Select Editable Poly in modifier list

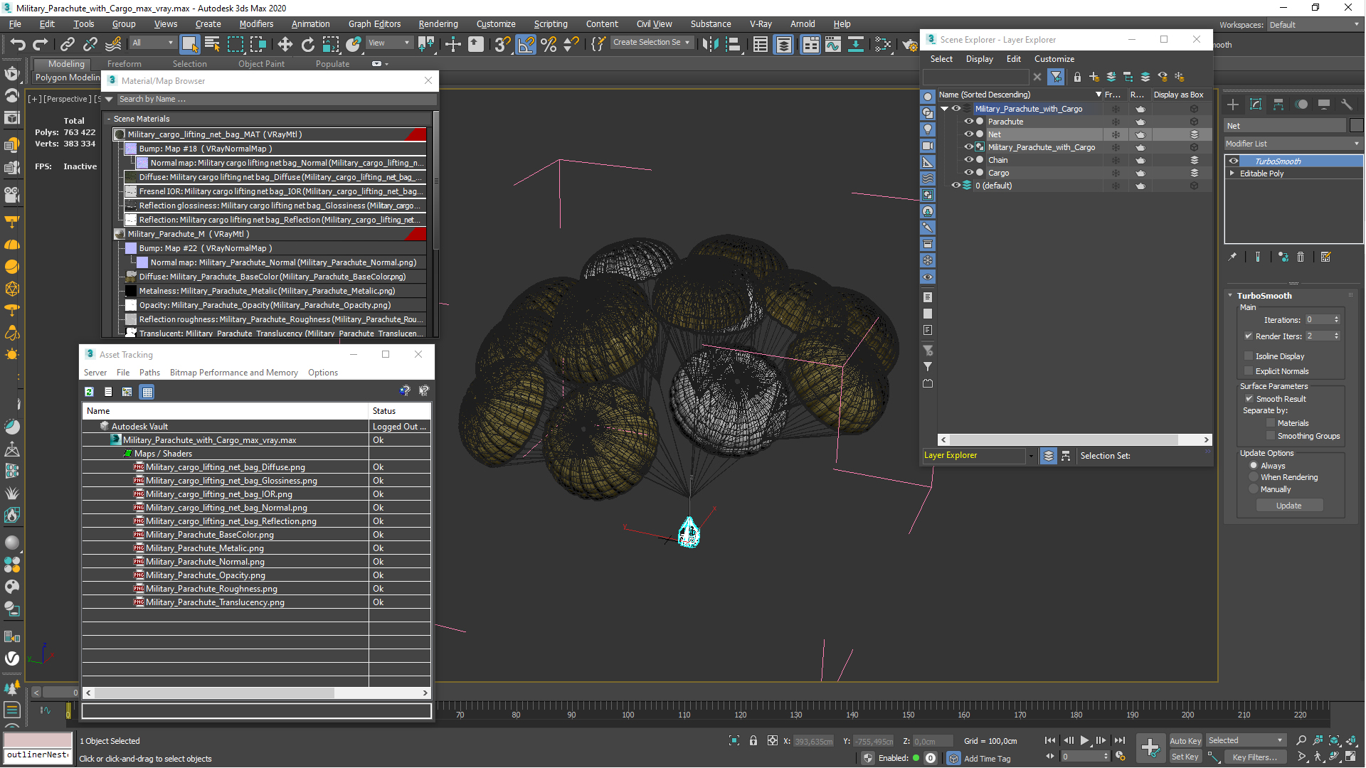tap(1269, 174)
